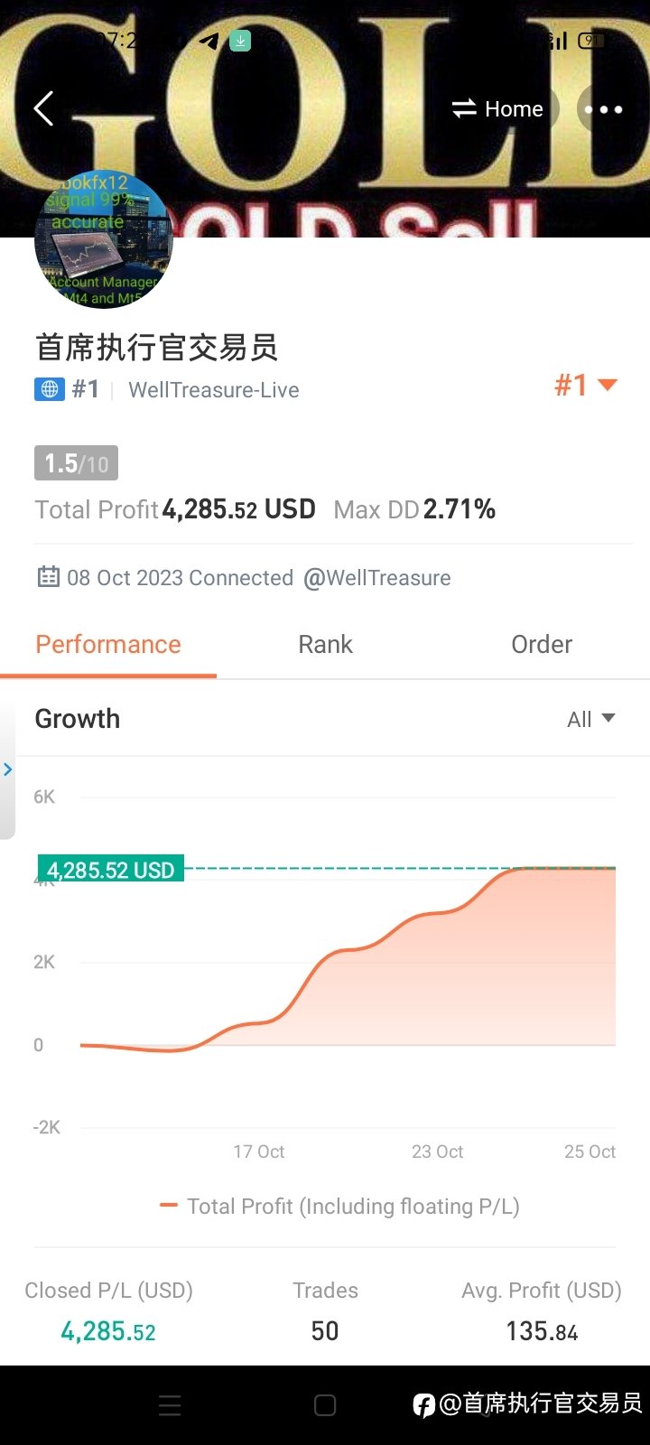650x1445 pixels.
Task: Open the profile avatar picture
Action: [x=104, y=240]
